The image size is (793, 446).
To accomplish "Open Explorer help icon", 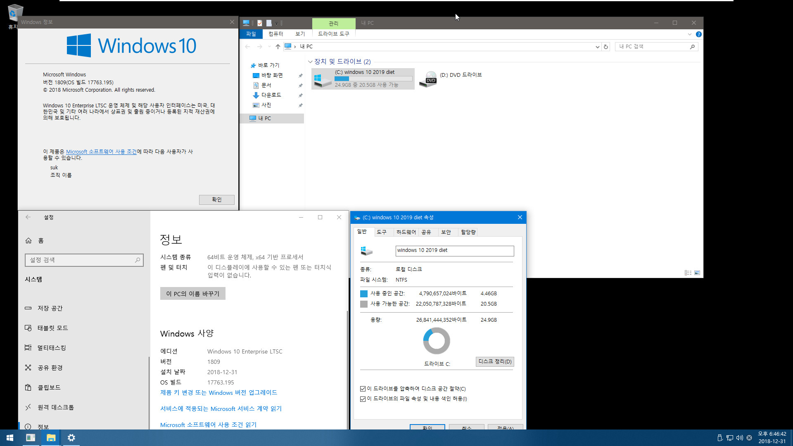I will click(x=698, y=34).
